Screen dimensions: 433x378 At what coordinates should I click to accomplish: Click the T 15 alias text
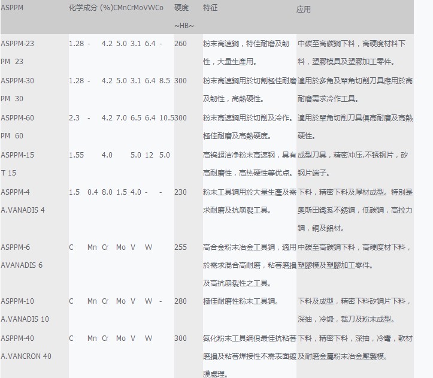pos(8,173)
